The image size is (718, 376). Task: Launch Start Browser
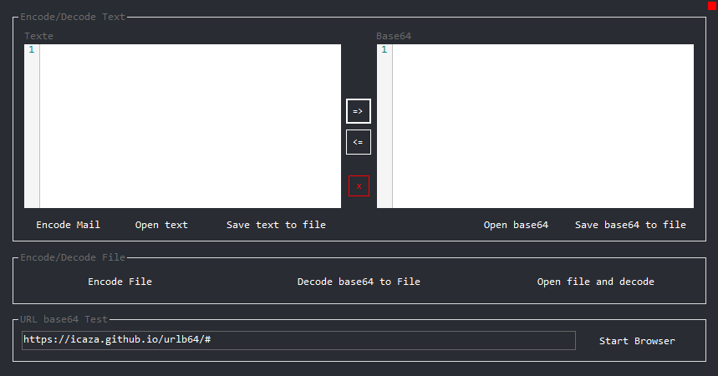click(x=637, y=341)
